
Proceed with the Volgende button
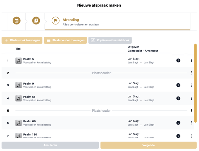point(148,145)
